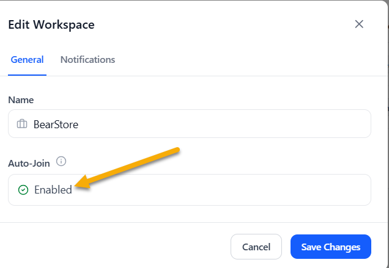Click the "BearStore" text in the field
The image size is (389, 268).
coord(56,124)
